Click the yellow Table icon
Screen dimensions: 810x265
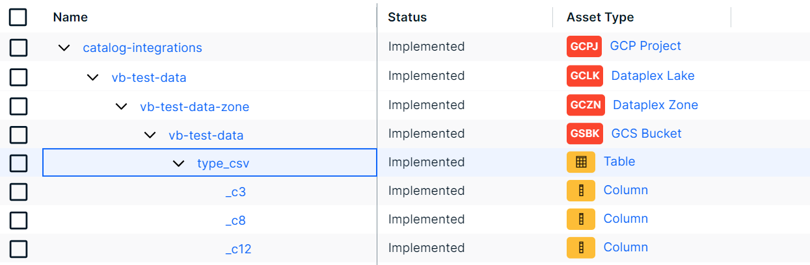[581, 162]
